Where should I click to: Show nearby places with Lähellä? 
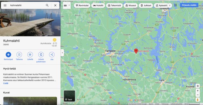click(30, 55)
